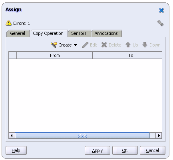The height and width of the screenshot is (160, 173).
Task: Confirm with the OK button
Action: click(125, 150)
